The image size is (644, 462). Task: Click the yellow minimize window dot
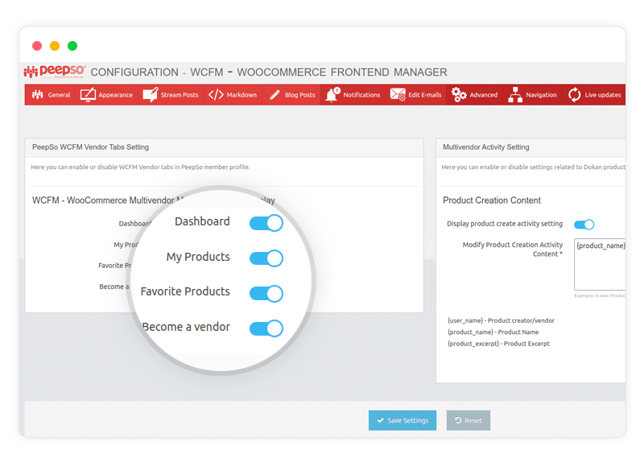point(55,46)
